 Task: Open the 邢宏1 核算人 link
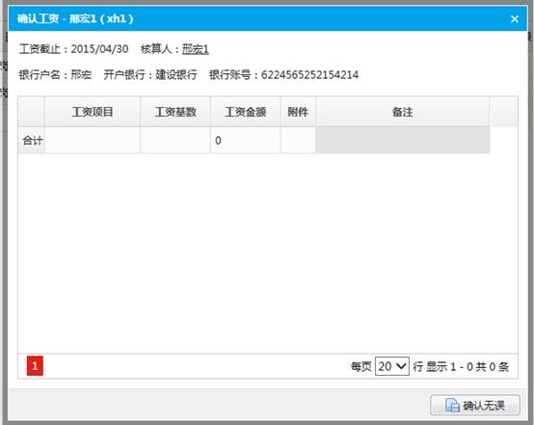click(x=195, y=49)
